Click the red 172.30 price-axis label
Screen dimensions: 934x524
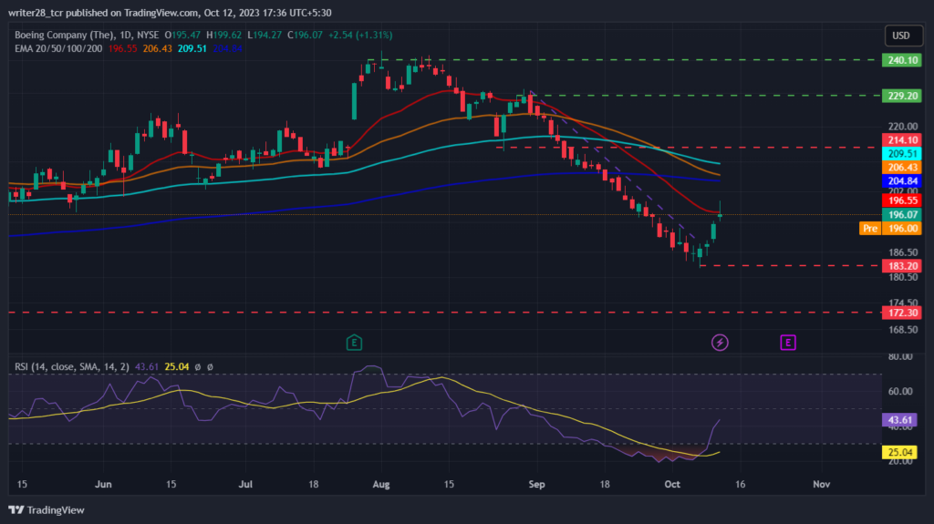902,313
